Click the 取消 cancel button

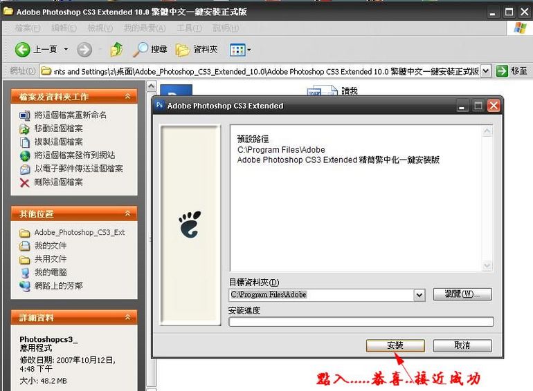[462, 345]
